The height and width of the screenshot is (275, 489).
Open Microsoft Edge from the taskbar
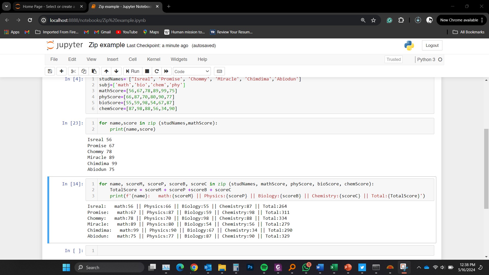[180, 267]
